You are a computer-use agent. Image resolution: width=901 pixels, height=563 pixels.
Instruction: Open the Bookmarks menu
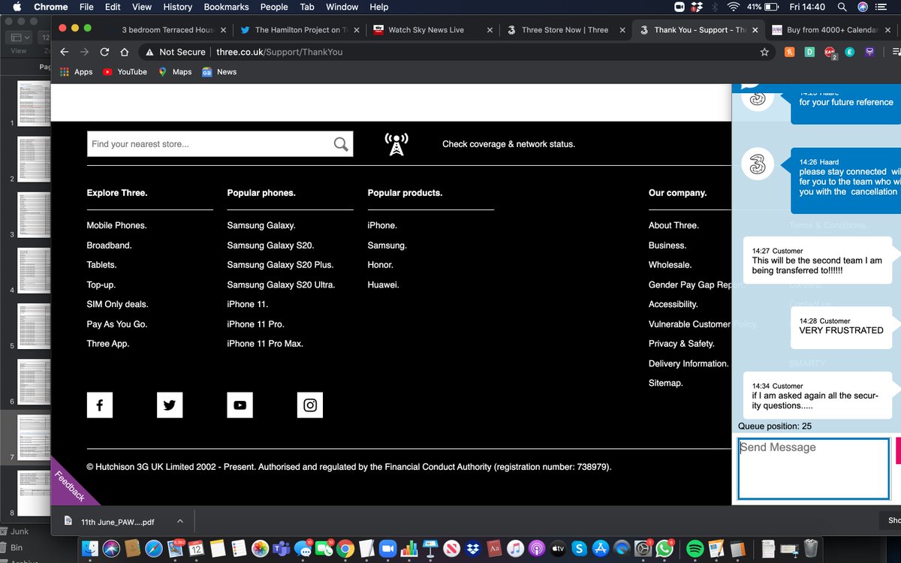[227, 7]
